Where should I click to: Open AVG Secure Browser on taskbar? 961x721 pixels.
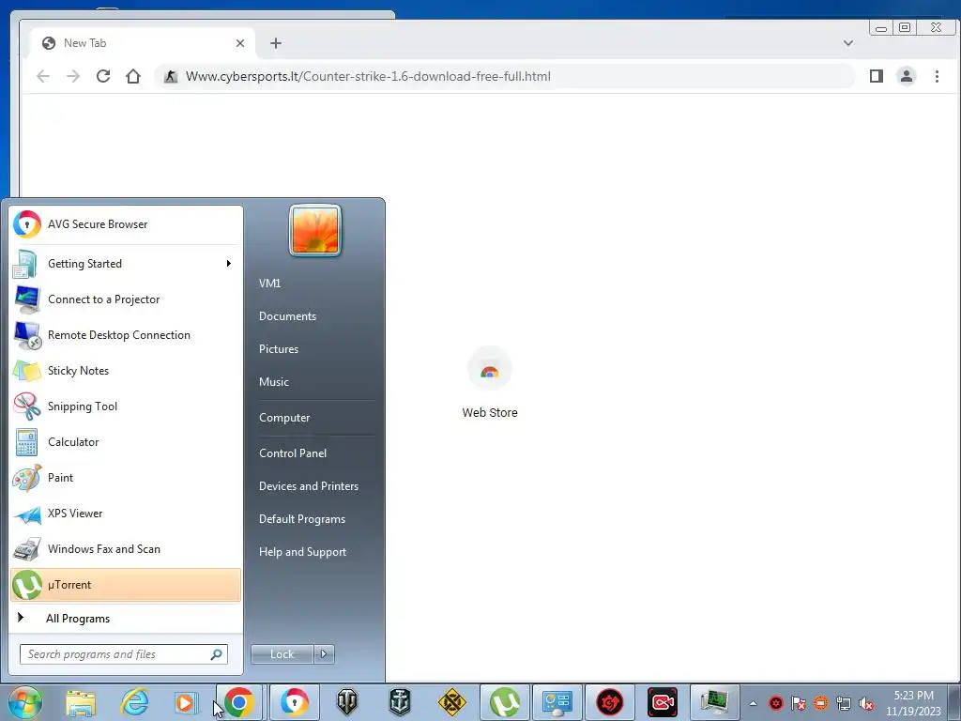pos(295,702)
